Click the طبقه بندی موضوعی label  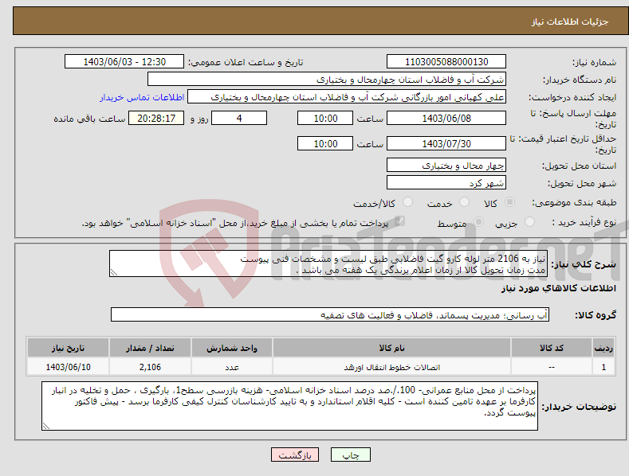(574, 202)
